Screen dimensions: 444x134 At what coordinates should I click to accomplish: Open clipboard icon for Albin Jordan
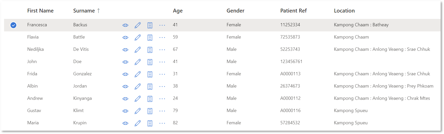[x=150, y=86]
